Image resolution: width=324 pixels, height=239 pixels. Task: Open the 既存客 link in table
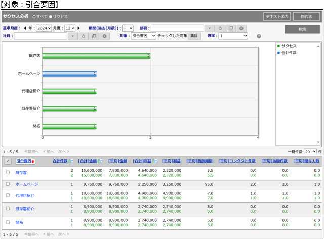21,173
